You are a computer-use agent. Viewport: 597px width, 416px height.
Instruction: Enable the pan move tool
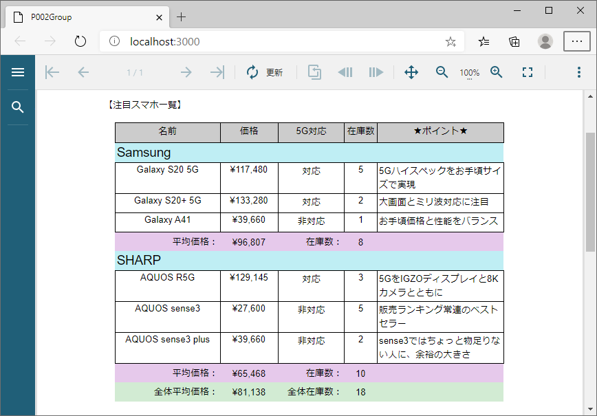411,72
